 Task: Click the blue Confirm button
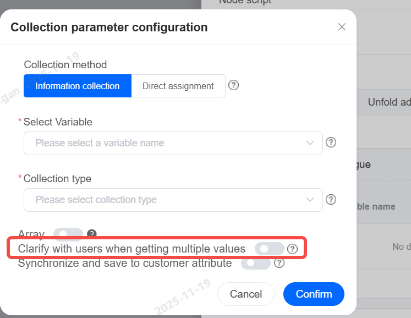pyautogui.click(x=314, y=294)
